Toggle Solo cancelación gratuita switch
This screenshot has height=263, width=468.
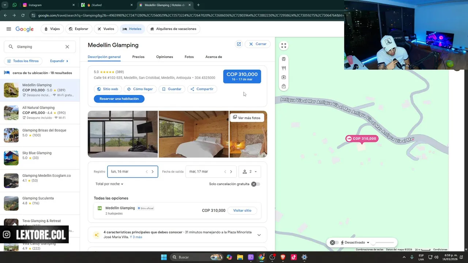point(256,184)
